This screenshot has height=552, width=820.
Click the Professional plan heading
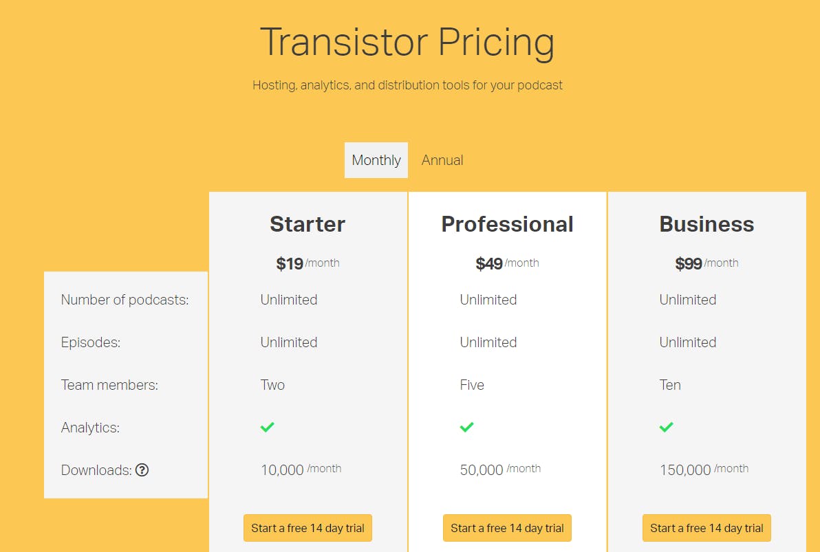(507, 224)
